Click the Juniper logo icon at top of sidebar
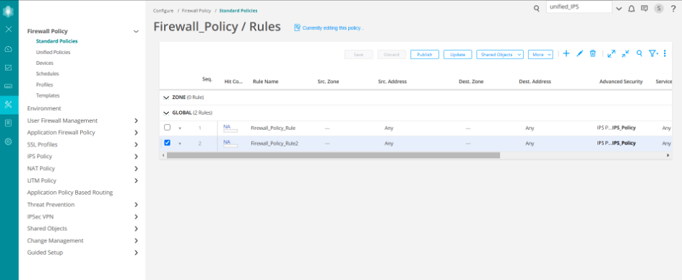Viewport: 682px width, 280px height. pyautogui.click(x=8, y=12)
